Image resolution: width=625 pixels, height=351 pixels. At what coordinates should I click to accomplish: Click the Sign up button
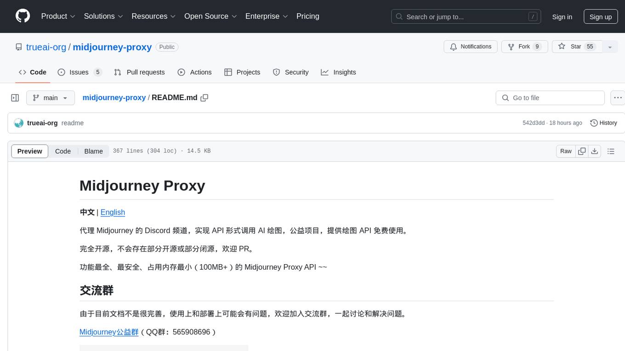(601, 17)
